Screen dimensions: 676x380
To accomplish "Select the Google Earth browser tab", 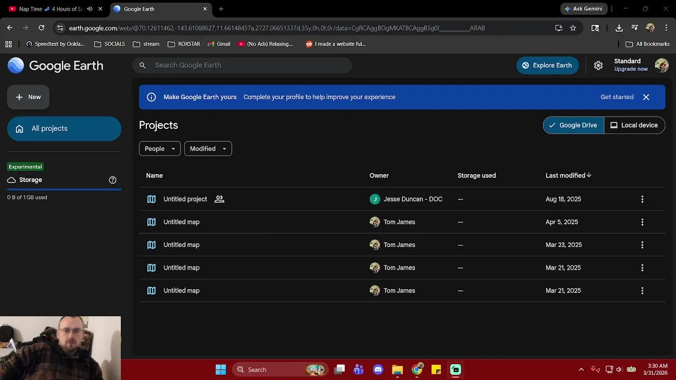I will pos(161,9).
